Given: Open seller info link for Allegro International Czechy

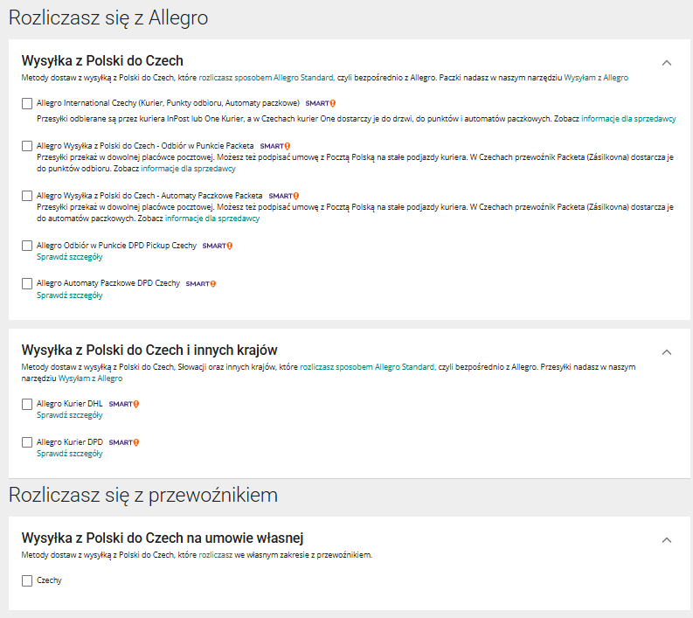Looking at the screenshot, I should pos(628,119).
